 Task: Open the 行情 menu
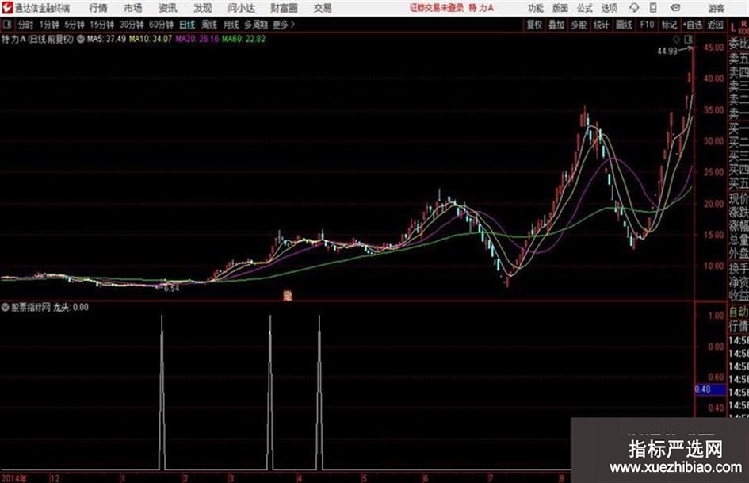(x=98, y=8)
